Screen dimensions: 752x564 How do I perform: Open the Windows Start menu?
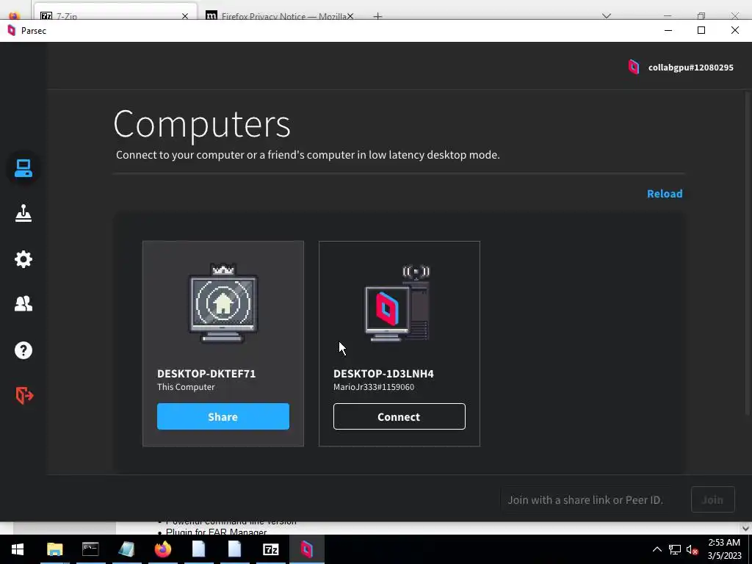click(x=18, y=549)
